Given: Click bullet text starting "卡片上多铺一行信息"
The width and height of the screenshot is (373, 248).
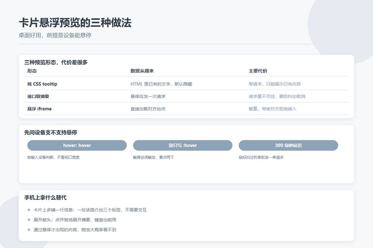Looking at the screenshot, I should [x=90, y=210].
